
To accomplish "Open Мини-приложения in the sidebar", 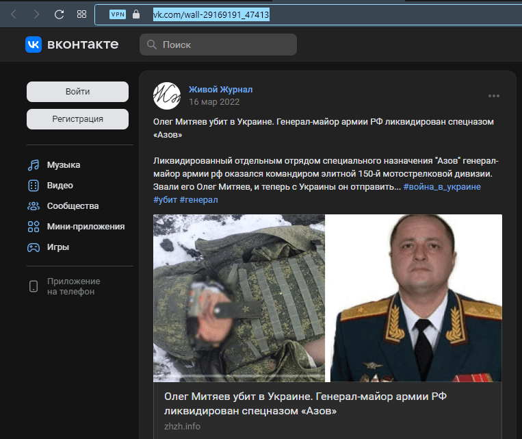I will point(86,227).
